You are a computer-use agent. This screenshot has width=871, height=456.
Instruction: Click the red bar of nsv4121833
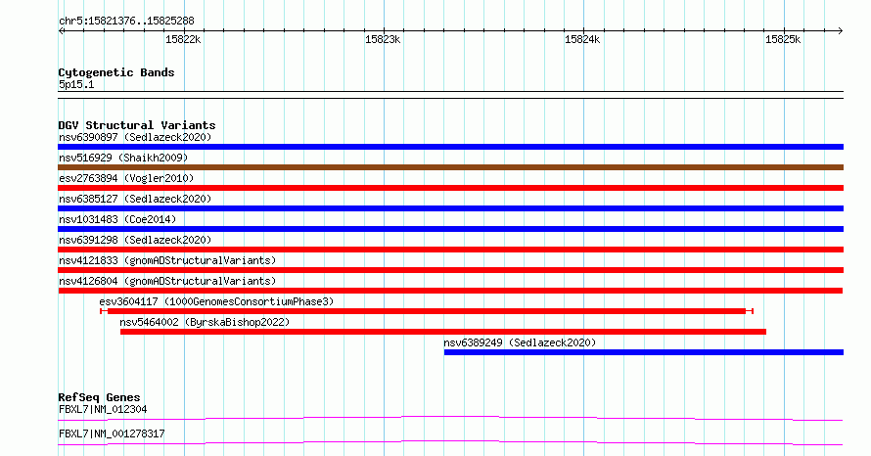[450, 270]
